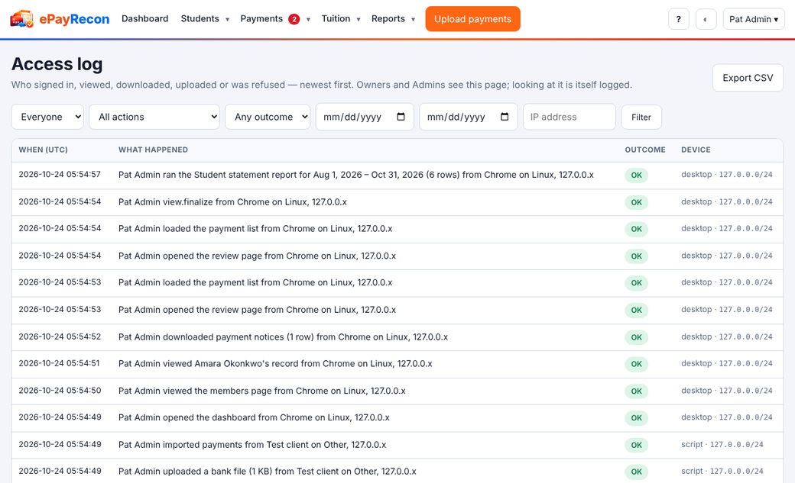The image size is (795, 483).
Task: Open the Everyone user filter dropdown
Action: [x=47, y=117]
